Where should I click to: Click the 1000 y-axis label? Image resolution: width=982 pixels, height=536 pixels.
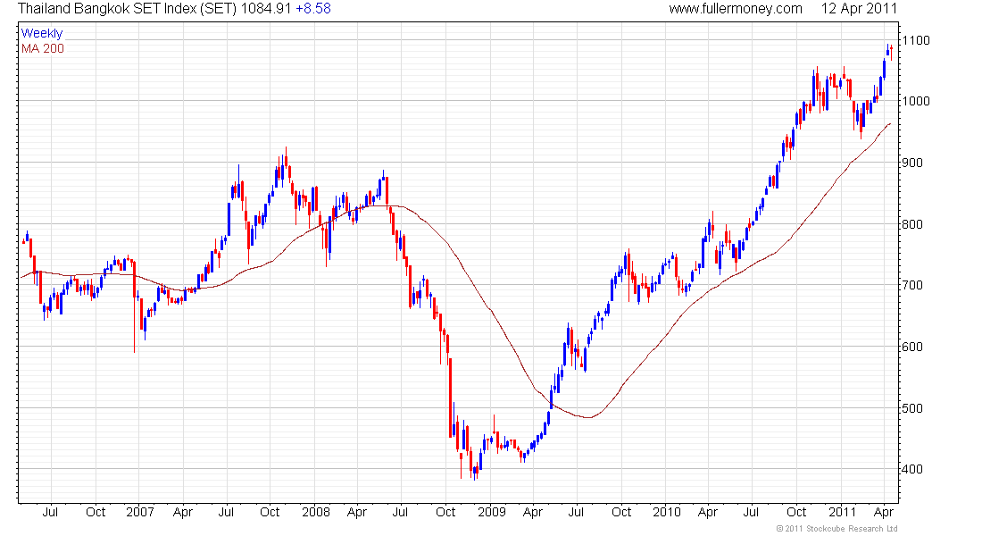pyautogui.click(x=916, y=101)
